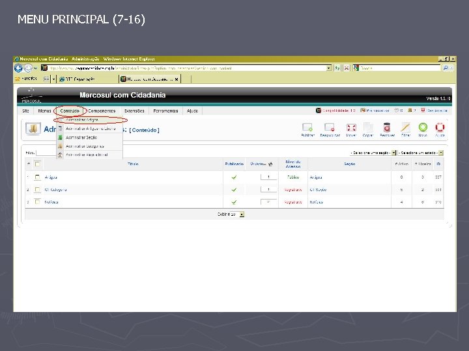Click the save-order icon beside Ordenar
Image resolution: width=469 pixels, height=351 pixels.
tap(270, 164)
